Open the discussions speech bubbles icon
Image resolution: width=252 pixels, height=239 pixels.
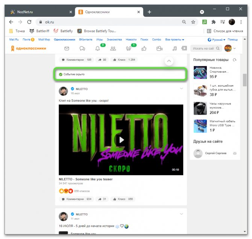pos(82,49)
